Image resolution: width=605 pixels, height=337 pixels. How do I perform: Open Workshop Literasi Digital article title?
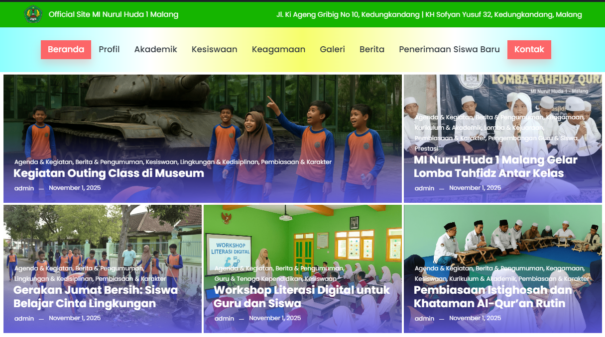pyautogui.click(x=301, y=297)
